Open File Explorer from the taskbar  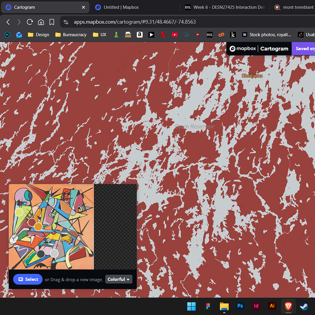pos(224,306)
